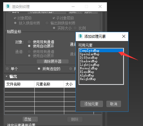This screenshot has width=143, height=126.
Task: Select NormalsMap in the element list
Action: 101,68
